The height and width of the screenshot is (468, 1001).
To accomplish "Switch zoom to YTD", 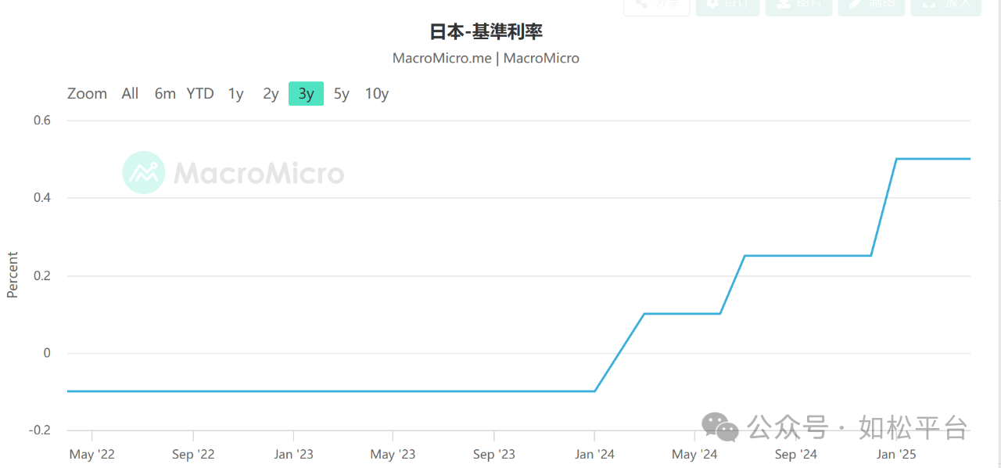I will 200,94.
